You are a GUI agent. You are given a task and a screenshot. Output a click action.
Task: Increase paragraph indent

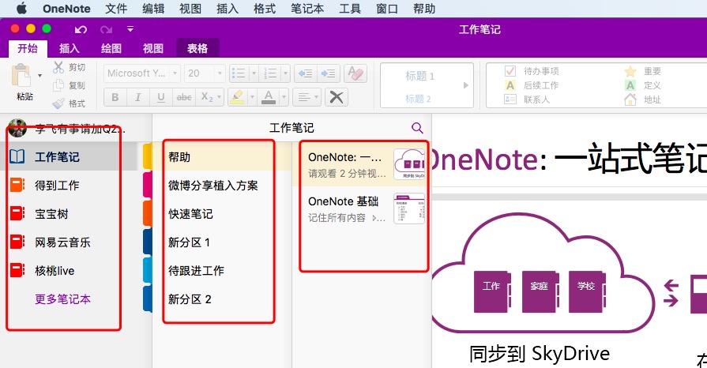coord(329,73)
